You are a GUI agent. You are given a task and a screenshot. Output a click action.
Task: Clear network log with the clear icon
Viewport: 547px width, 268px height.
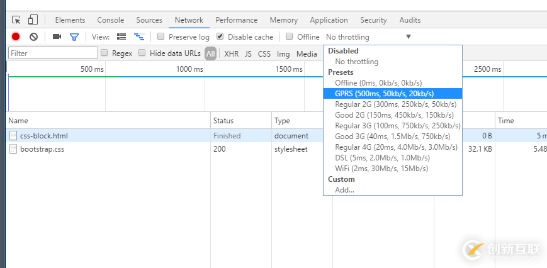(34, 37)
